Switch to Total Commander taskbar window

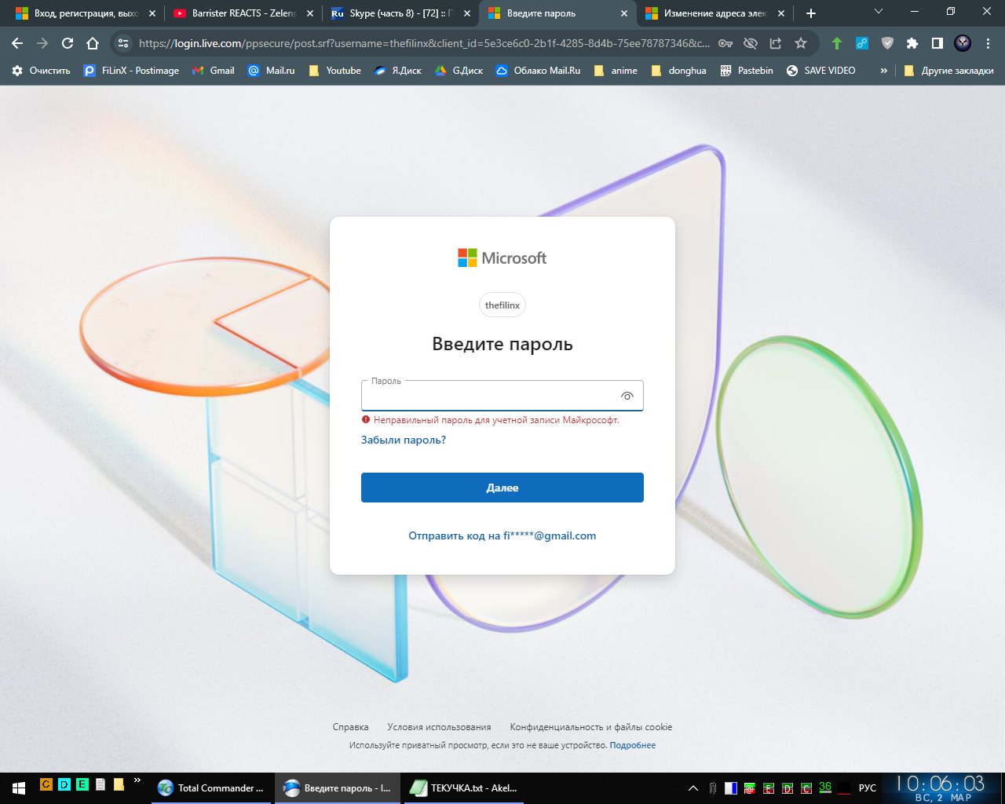[210, 788]
